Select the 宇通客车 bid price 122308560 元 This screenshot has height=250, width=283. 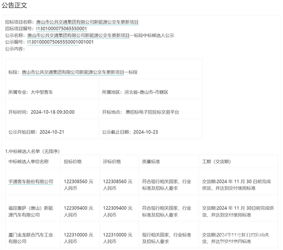coord(80,181)
